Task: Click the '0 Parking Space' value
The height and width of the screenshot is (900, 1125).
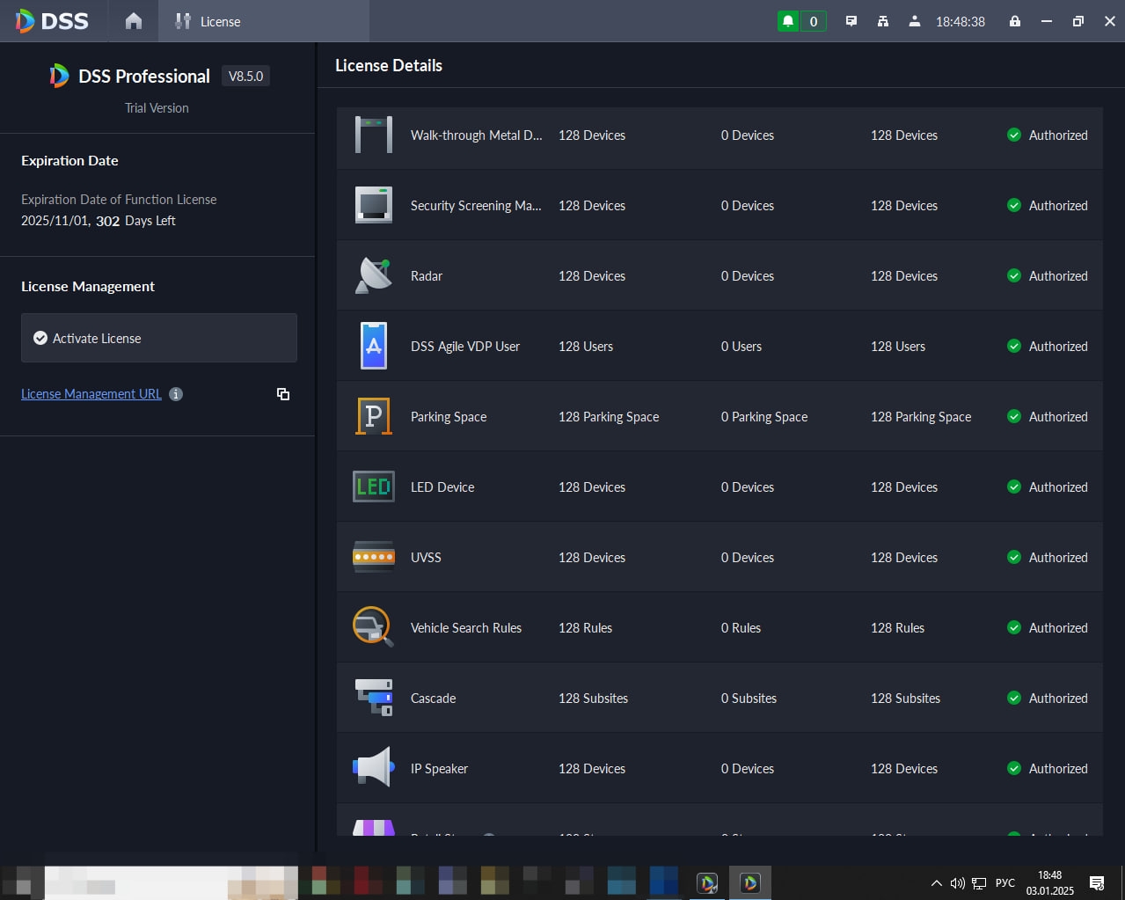Action: tap(764, 417)
